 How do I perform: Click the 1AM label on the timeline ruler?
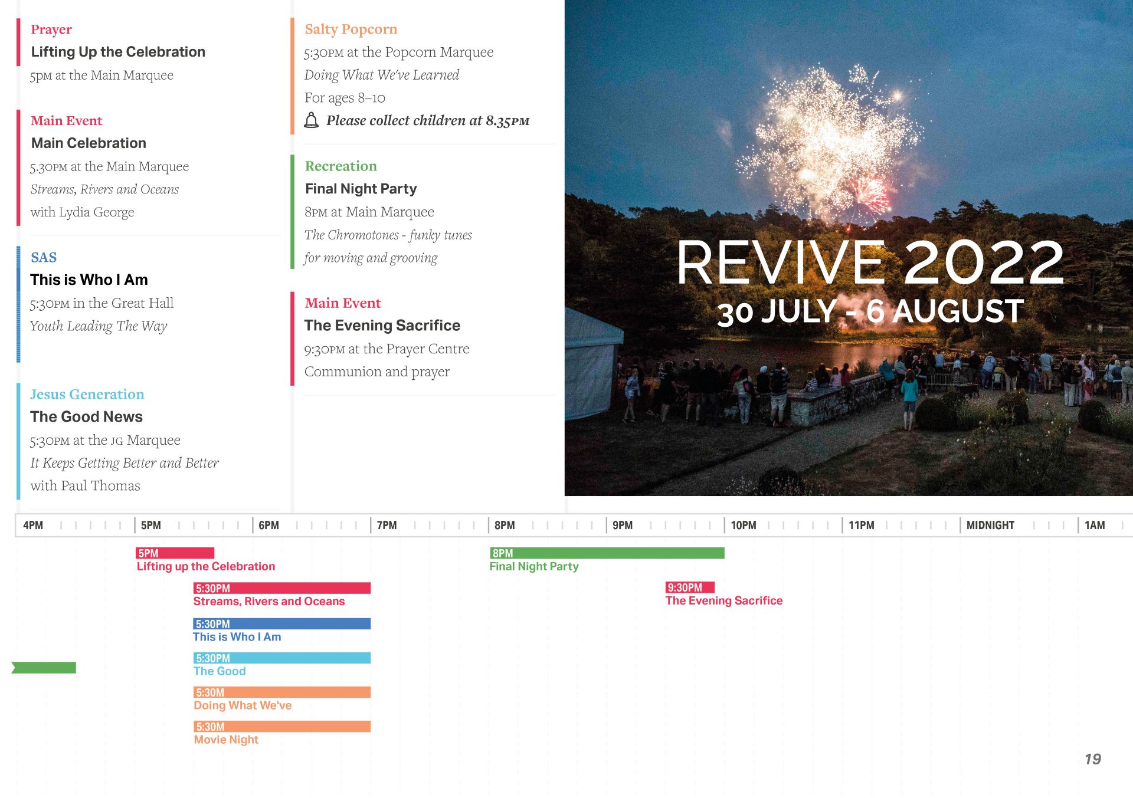coord(1095,525)
